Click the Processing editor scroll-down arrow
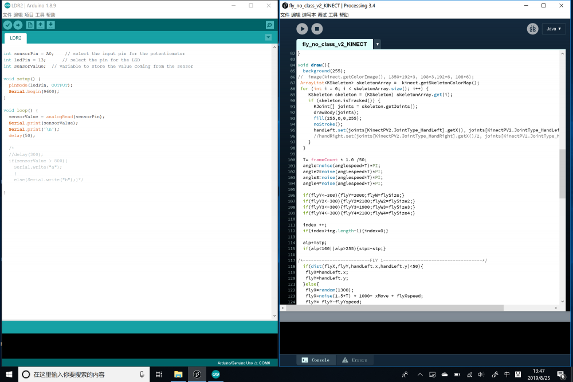Viewport: 573px width, 382px height. [563, 302]
